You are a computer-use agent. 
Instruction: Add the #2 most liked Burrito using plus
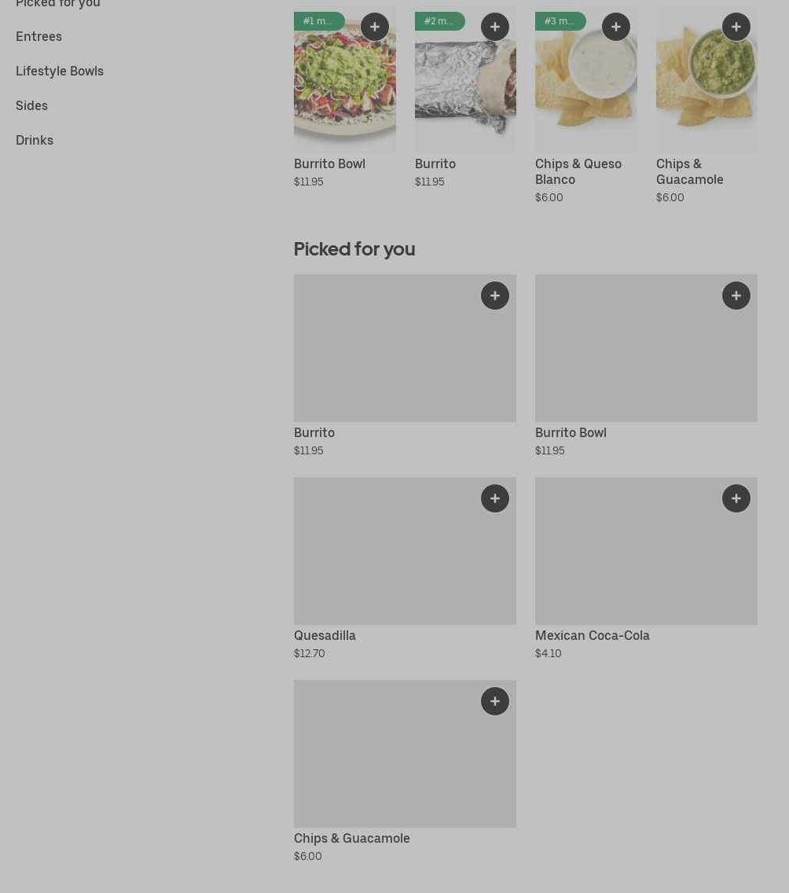point(495,27)
